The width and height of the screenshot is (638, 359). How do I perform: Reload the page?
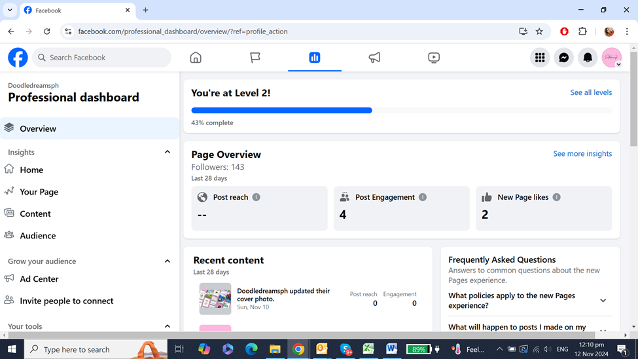click(x=47, y=31)
